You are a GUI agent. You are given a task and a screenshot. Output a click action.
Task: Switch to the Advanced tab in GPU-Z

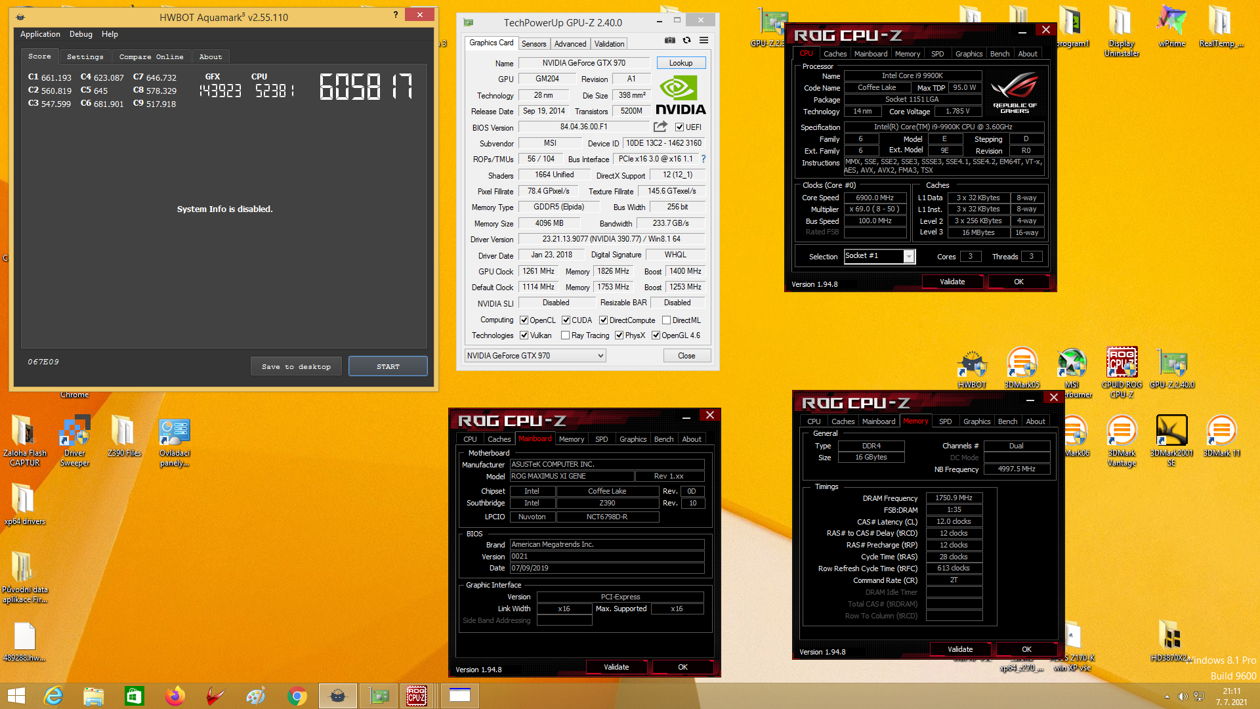[x=570, y=44]
